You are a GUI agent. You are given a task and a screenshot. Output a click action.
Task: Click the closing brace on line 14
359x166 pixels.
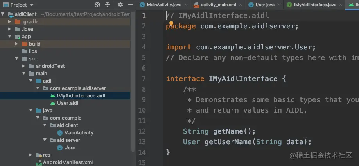pyautogui.click(x=168, y=152)
